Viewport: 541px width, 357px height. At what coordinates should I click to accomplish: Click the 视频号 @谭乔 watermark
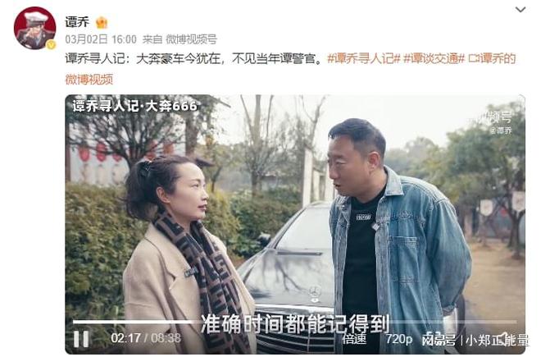499,122
